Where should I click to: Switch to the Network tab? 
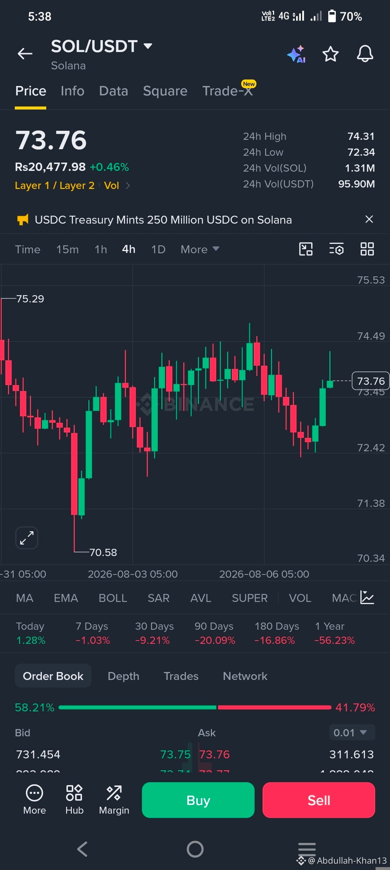(x=245, y=676)
